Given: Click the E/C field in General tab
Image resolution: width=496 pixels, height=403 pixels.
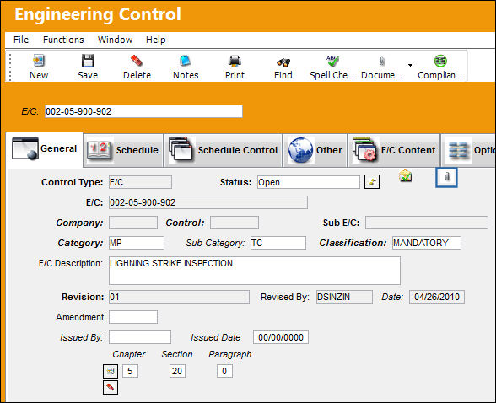Looking at the screenshot, I should point(208,202).
